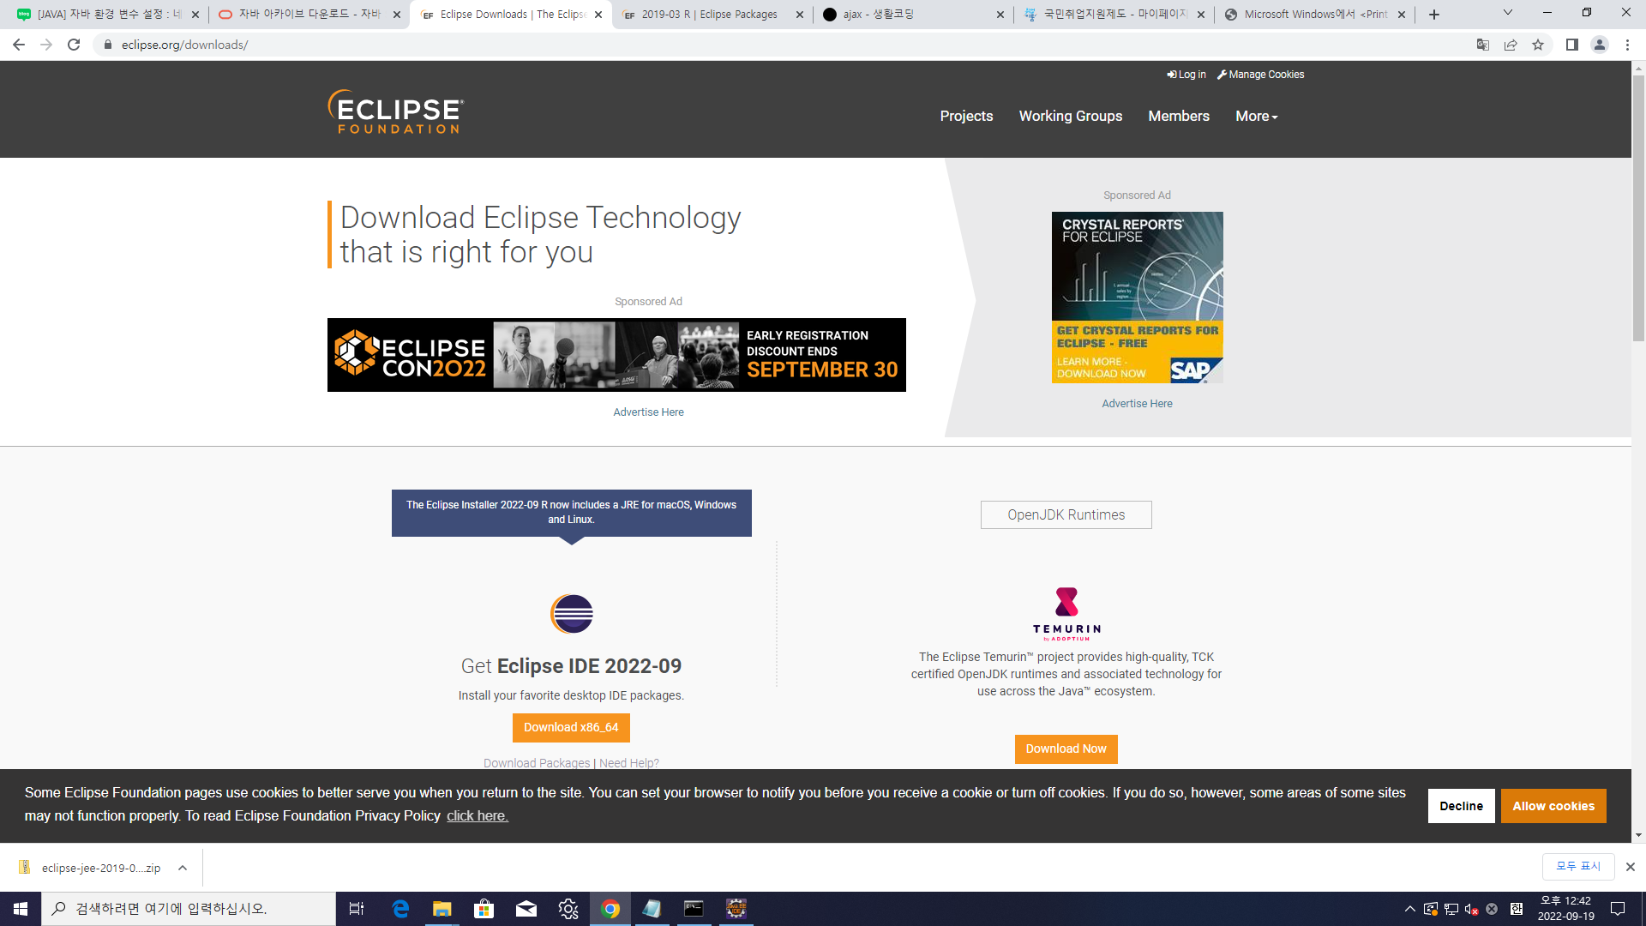Click the Eclipse Foundation logo

point(395,112)
